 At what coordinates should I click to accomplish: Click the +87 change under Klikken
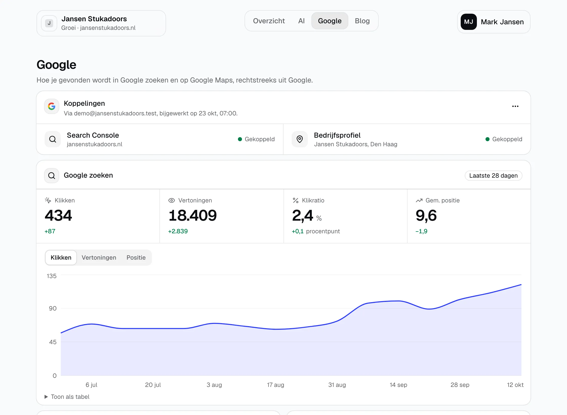[50, 231]
